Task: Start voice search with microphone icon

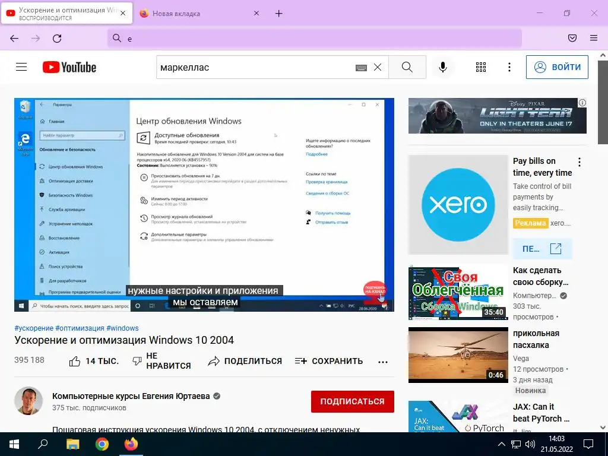Action: (x=443, y=67)
